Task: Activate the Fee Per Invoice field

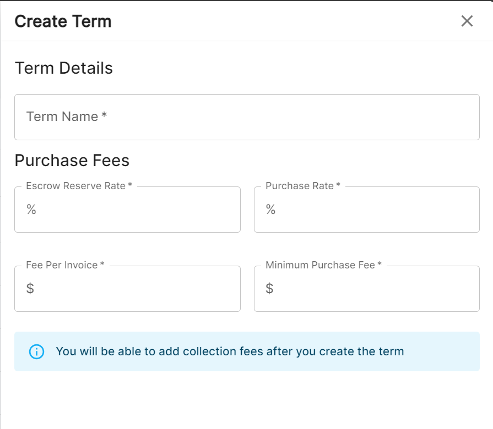Action: pyautogui.click(x=135, y=289)
